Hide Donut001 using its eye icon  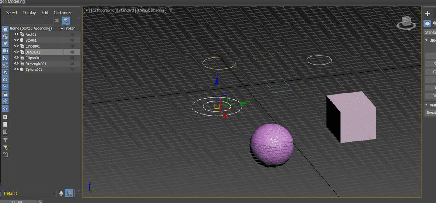(x=17, y=52)
